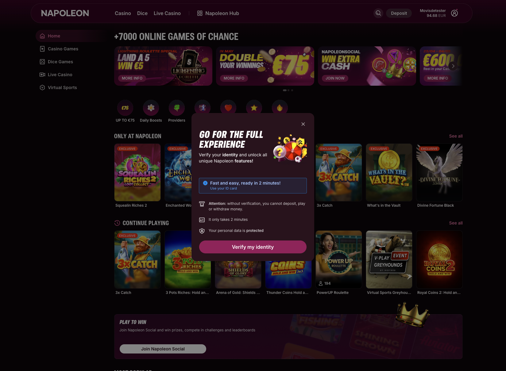Click See all for Only at Napoleon

click(x=456, y=136)
